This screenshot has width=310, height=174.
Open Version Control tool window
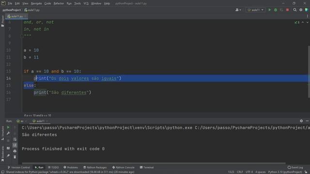(19, 167)
